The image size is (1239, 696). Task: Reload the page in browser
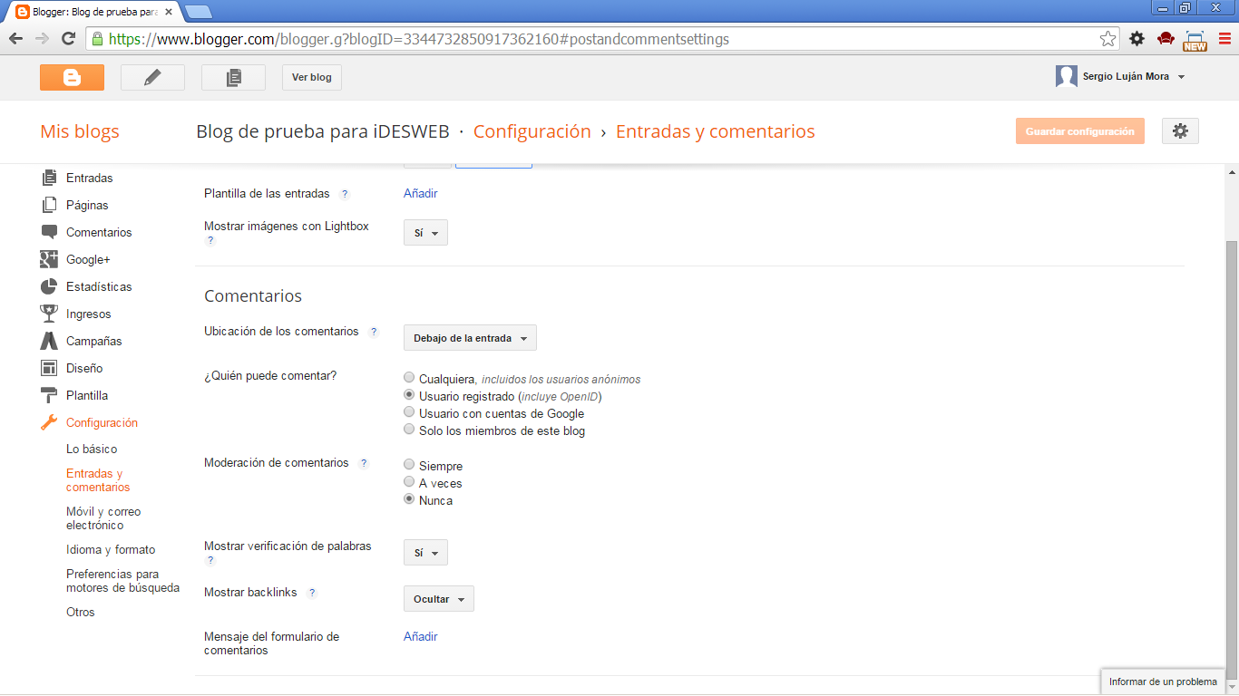click(68, 39)
